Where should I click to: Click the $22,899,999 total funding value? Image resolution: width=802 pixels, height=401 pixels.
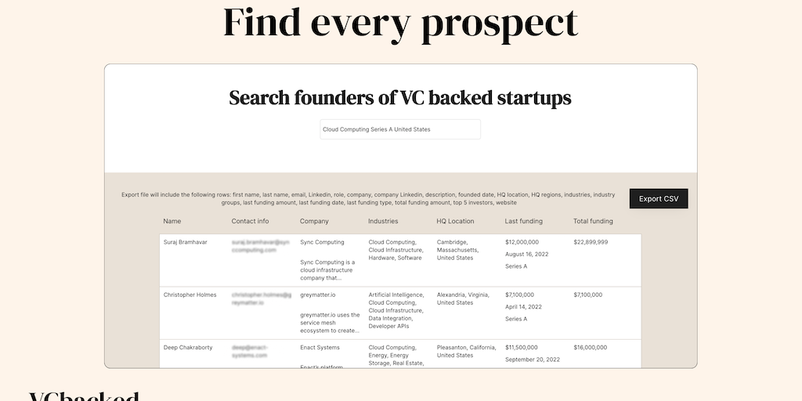(x=591, y=242)
